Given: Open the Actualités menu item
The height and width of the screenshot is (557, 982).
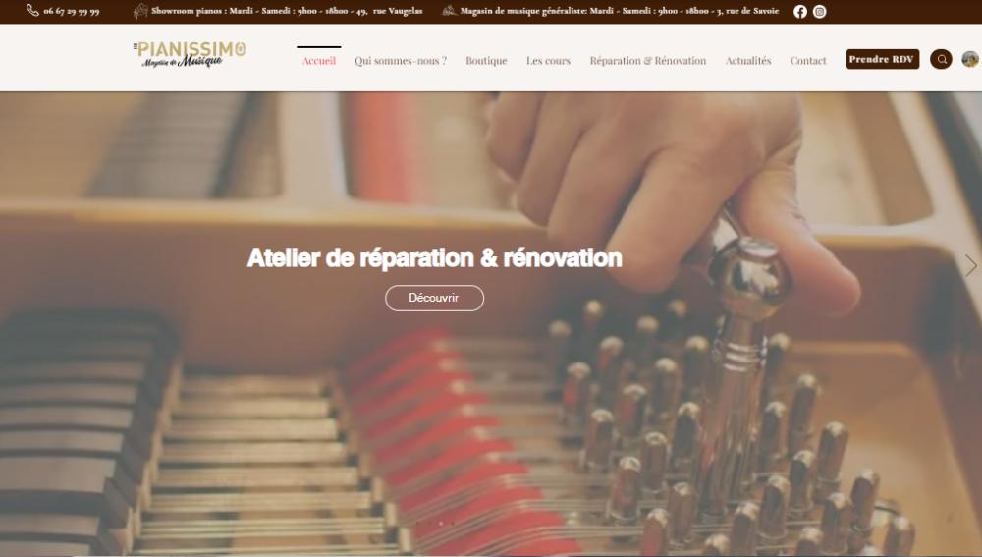Looking at the screenshot, I should click(x=747, y=61).
